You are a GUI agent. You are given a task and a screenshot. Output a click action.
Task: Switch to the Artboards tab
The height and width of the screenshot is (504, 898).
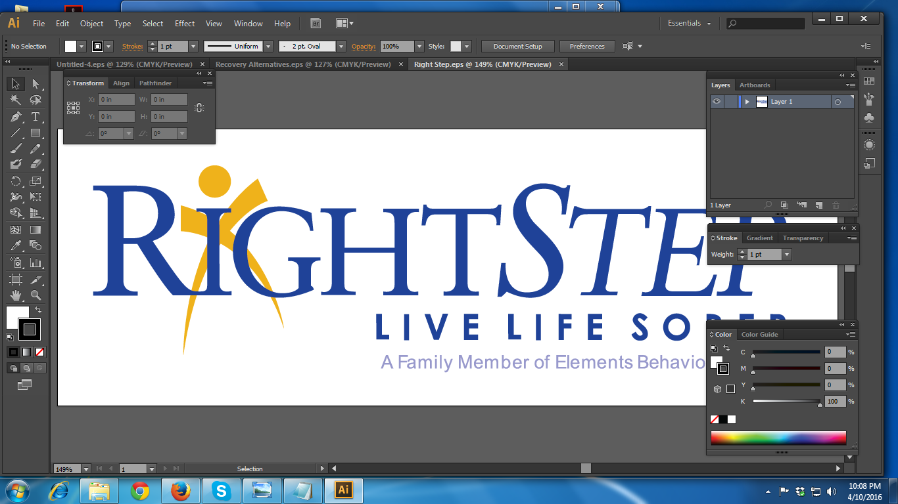[x=755, y=85]
